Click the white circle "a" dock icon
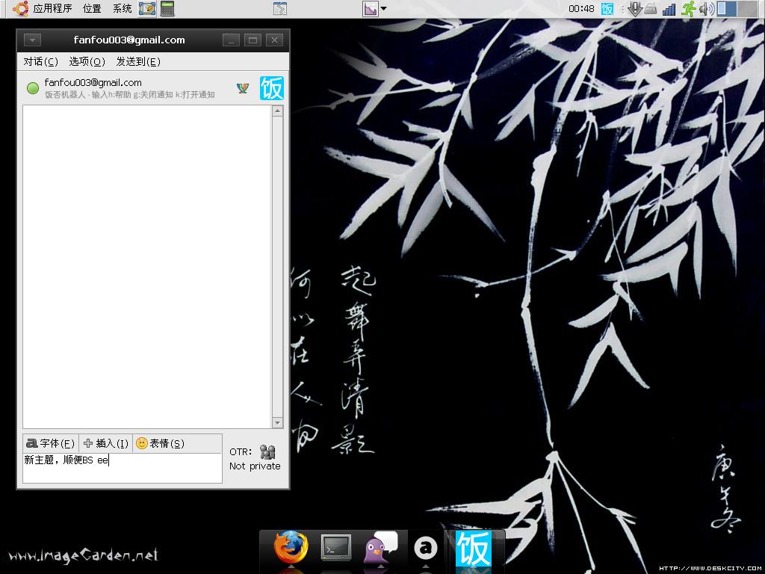This screenshot has width=765, height=574. (425, 548)
